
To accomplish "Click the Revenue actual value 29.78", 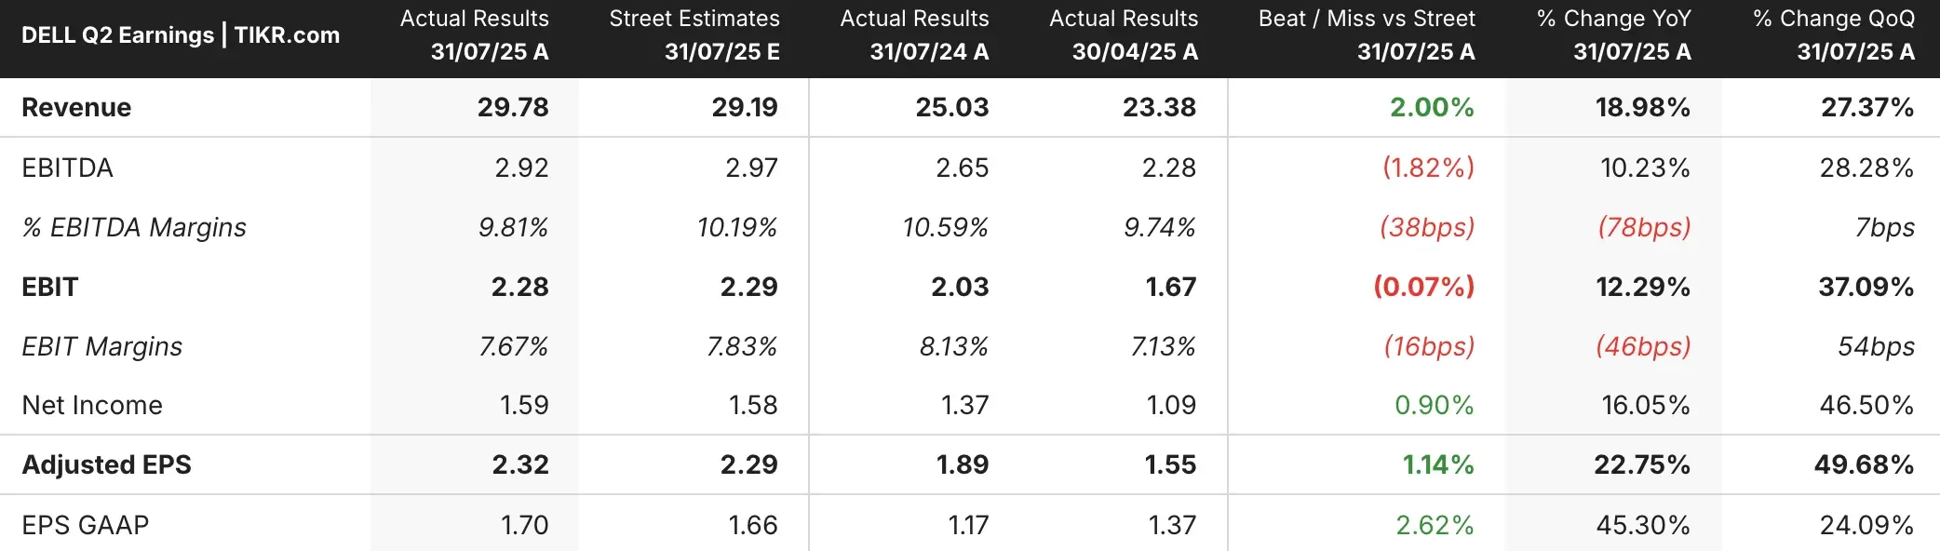I will 513,108.
